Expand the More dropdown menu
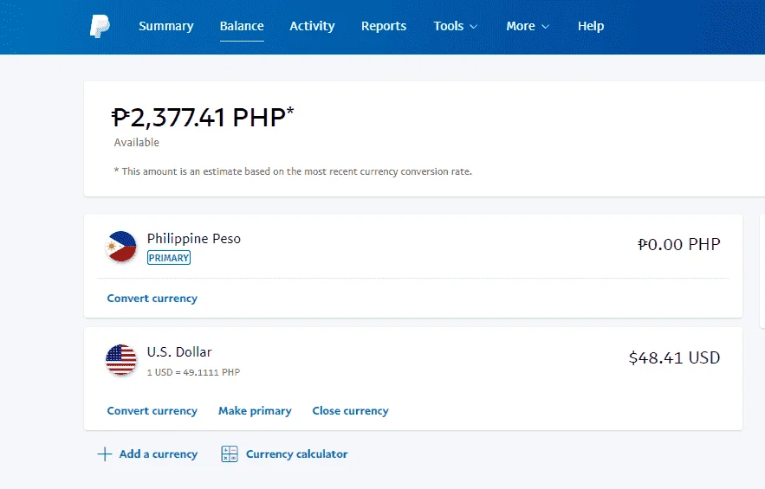The width and height of the screenshot is (765, 489). pyautogui.click(x=528, y=26)
